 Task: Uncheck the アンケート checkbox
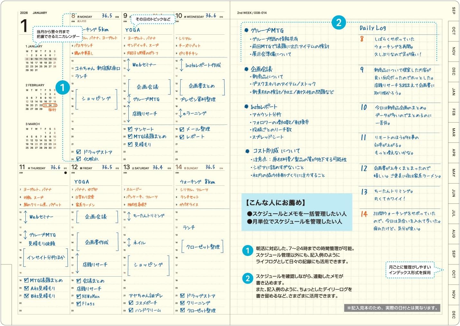(130, 129)
